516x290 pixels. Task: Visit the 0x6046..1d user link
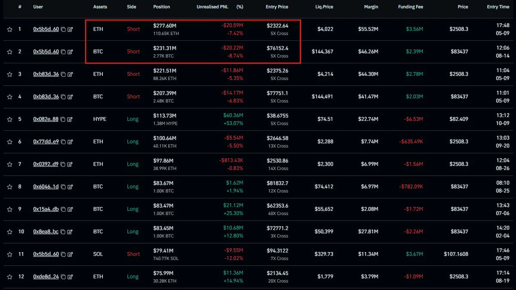(x=46, y=187)
